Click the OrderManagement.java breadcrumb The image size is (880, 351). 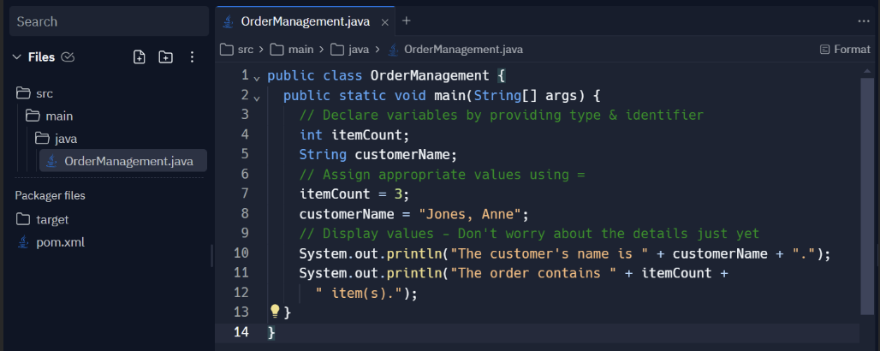[464, 50]
